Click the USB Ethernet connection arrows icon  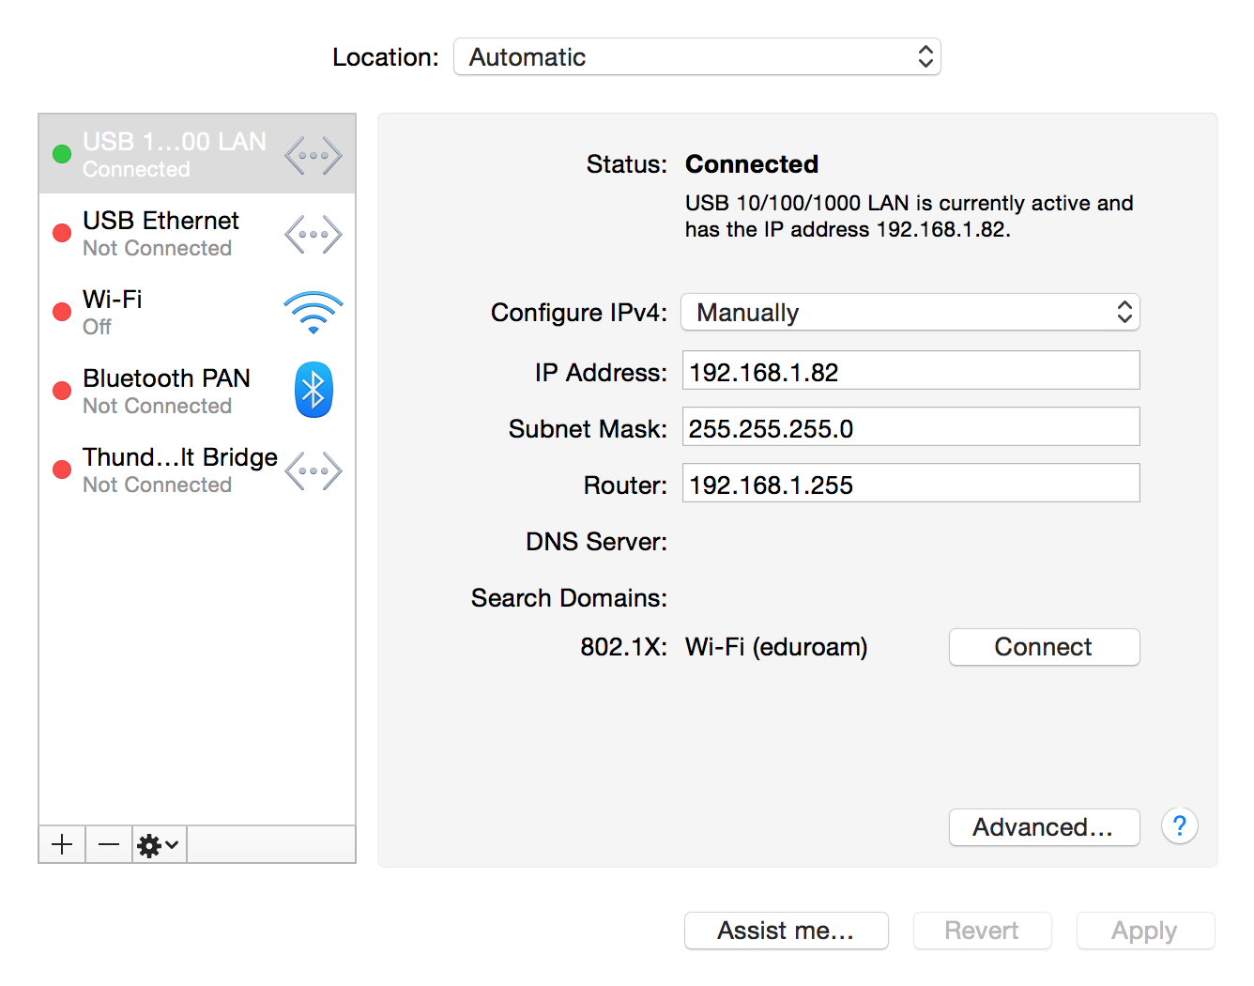tap(313, 234)
